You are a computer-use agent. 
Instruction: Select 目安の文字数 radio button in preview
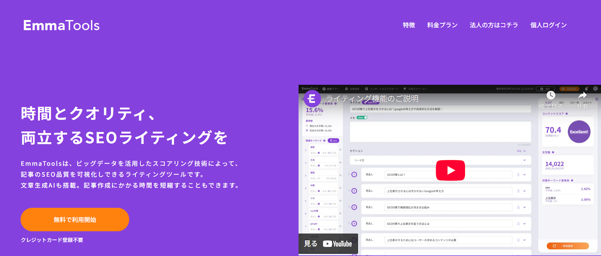(307, 131)
